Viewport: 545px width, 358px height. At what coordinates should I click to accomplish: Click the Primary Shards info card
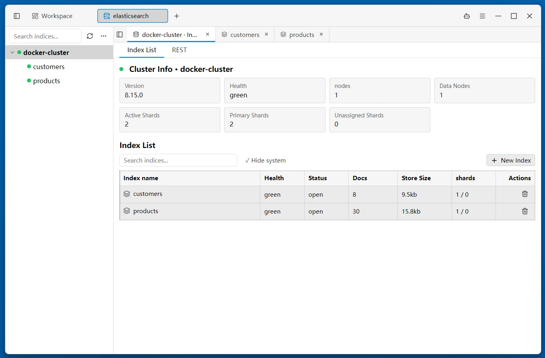pos(275,120)
